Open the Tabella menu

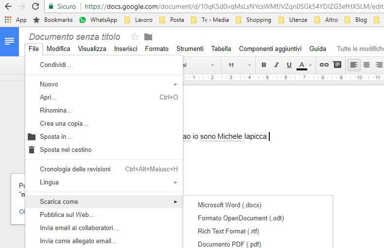pyautogui.click(x=221, y=49)
